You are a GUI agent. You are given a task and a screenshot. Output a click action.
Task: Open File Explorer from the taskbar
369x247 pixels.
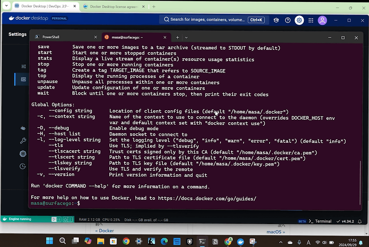[101, 241]
